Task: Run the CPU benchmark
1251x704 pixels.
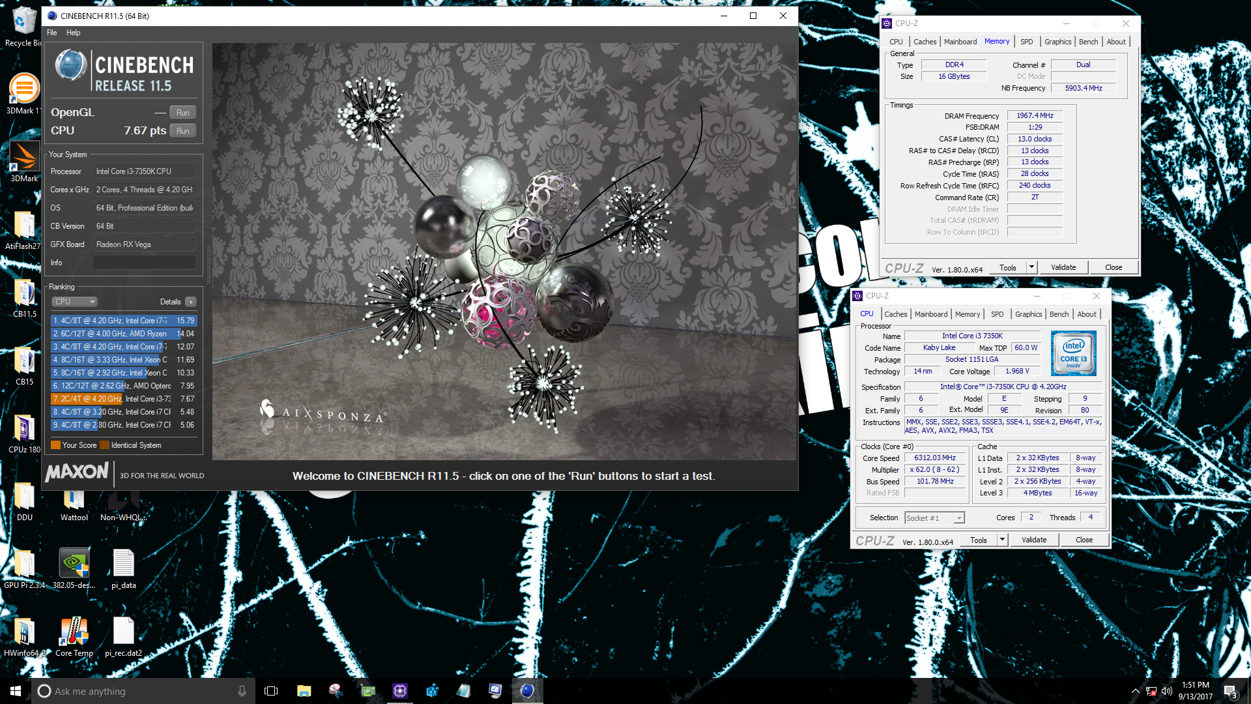Action: point(182,130)
